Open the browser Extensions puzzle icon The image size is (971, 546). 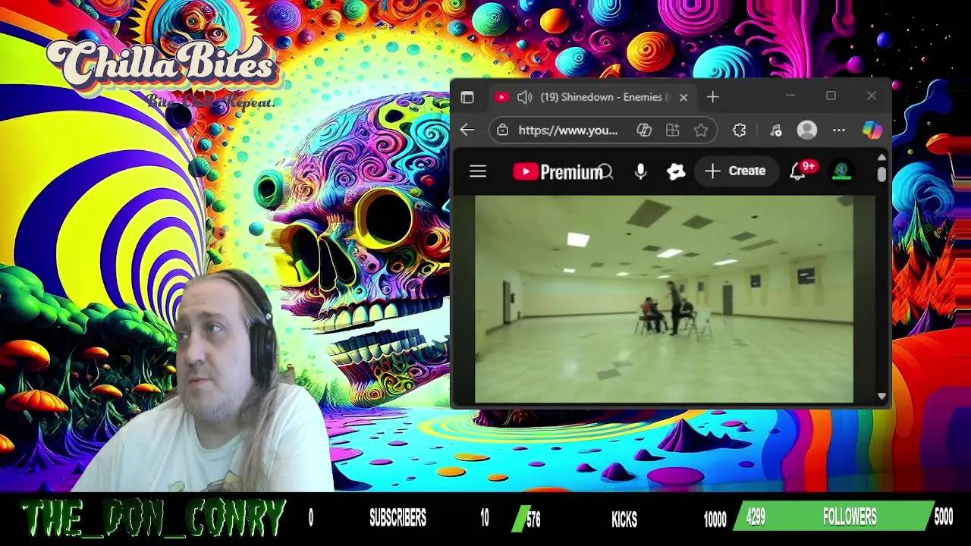tap(740, 130)
